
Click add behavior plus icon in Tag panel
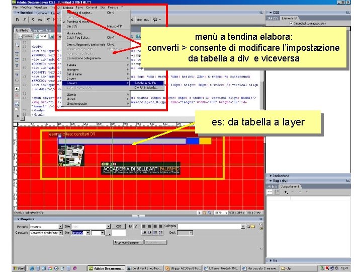point(286,192)
